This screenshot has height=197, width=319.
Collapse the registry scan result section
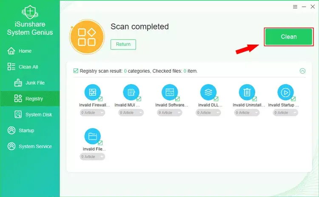point(302,71)
